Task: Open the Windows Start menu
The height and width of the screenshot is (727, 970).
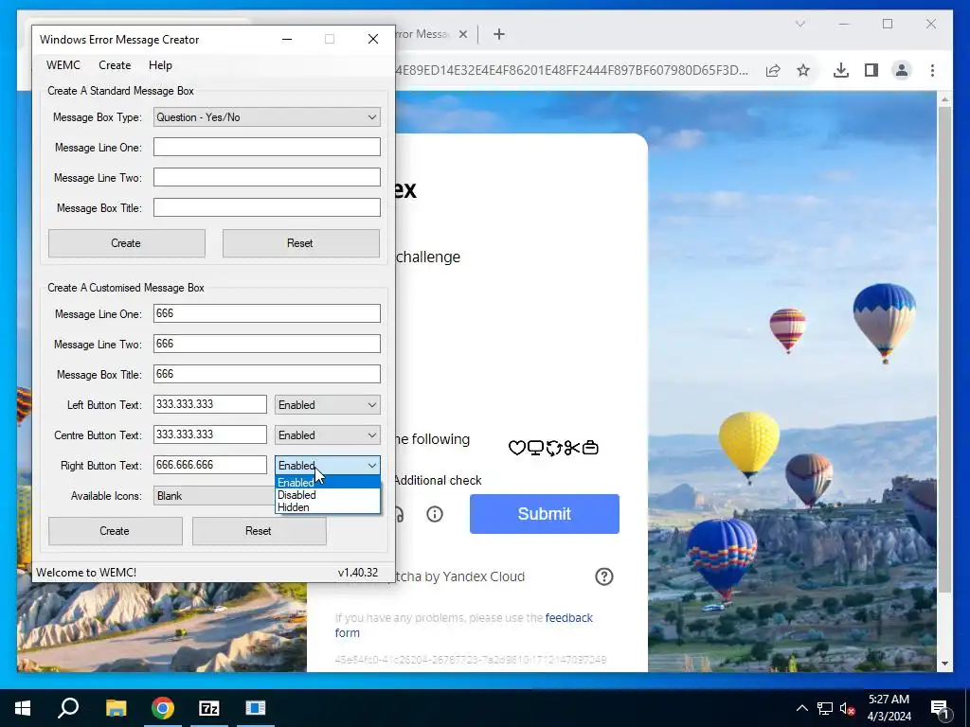Action: click(23, 708)
